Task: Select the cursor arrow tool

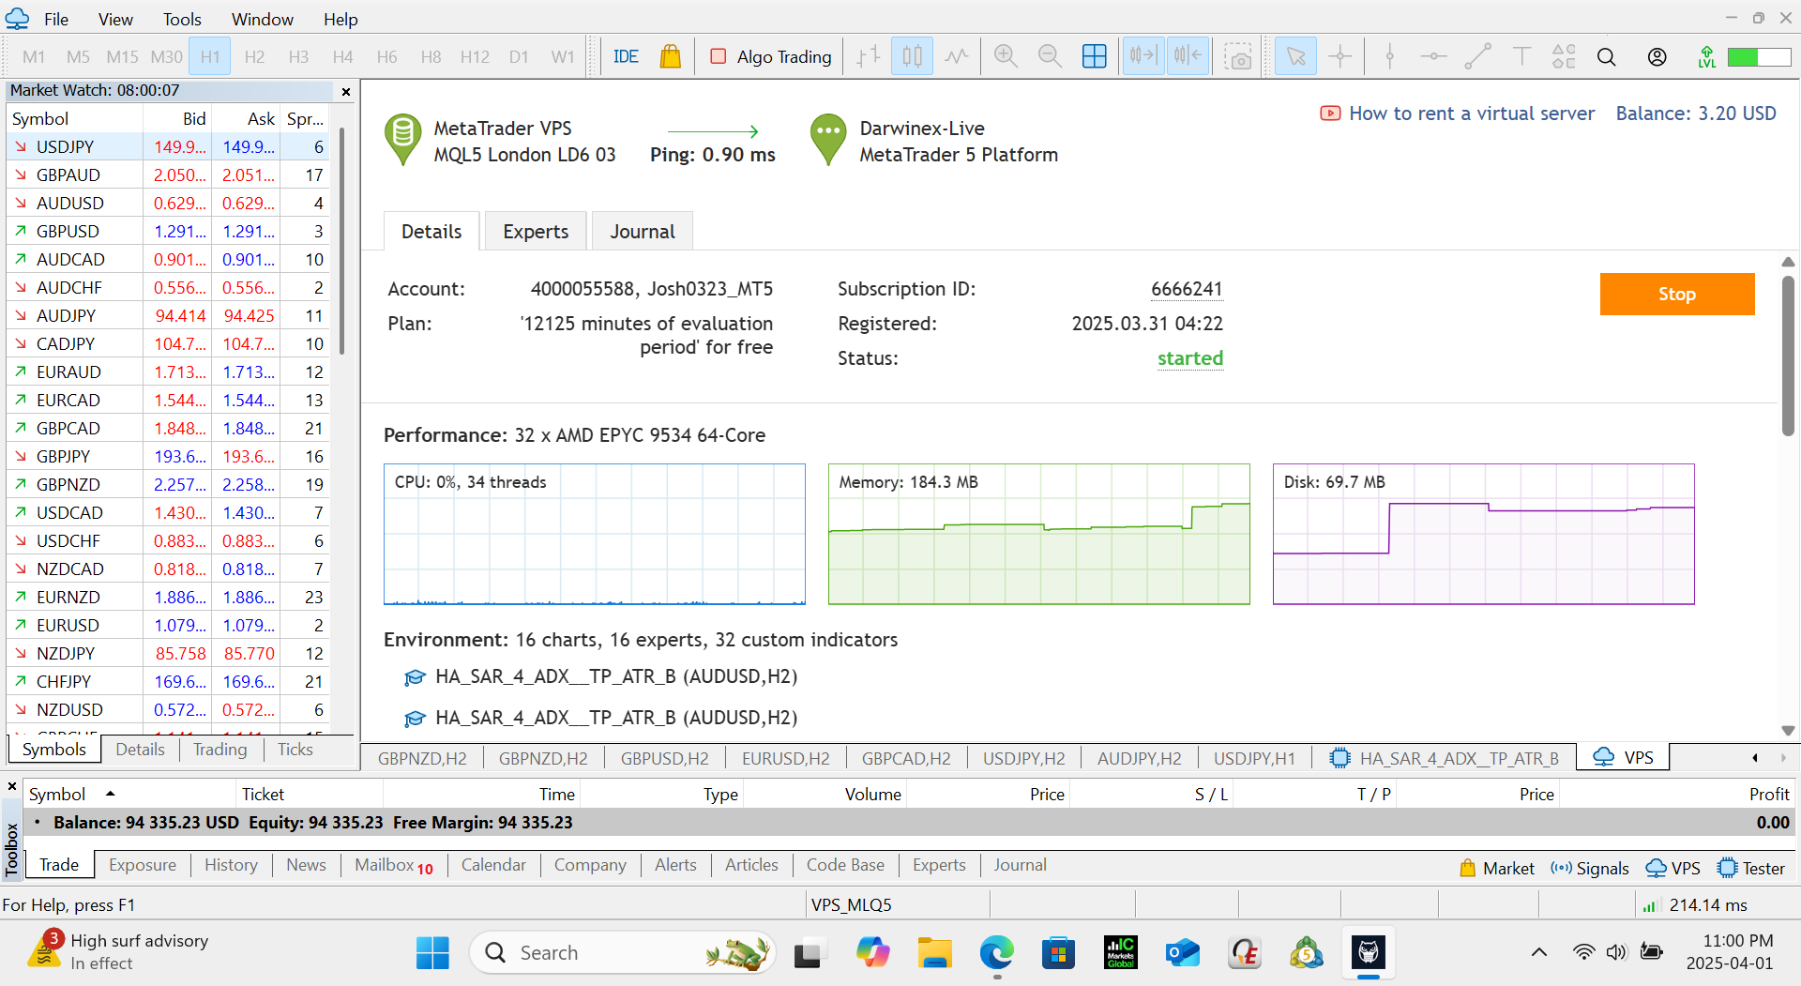Action: pos(1295,56)
